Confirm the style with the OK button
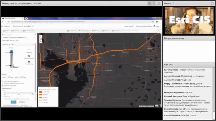Image resolution: width=216 pixels, height=121 pixels. tap(13, 102)
